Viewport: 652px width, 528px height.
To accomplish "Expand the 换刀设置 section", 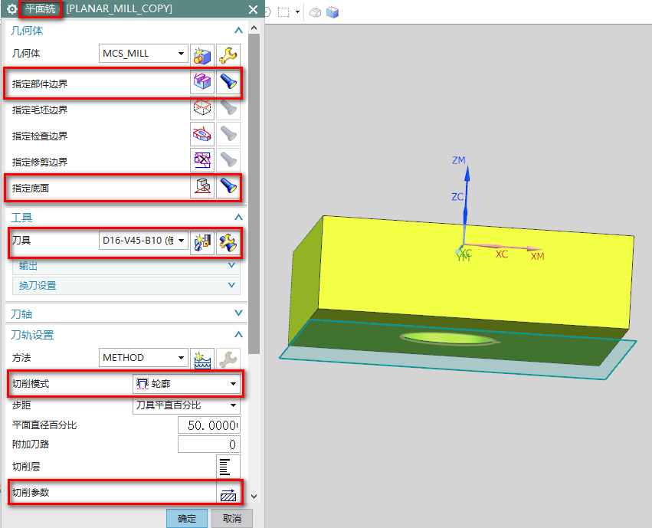I will pos(232,286).
